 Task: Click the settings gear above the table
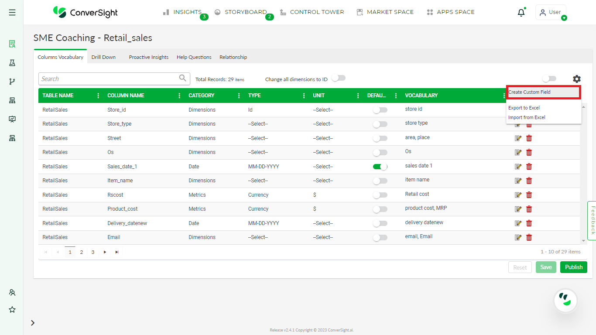[x=577, y=79]
